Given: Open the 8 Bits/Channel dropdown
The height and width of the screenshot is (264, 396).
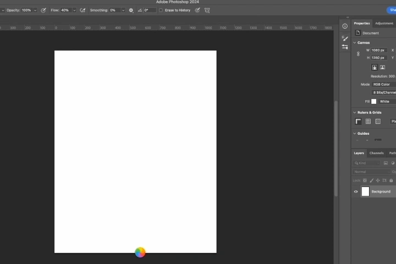Looking at the screenshot, I should point(383,92).
